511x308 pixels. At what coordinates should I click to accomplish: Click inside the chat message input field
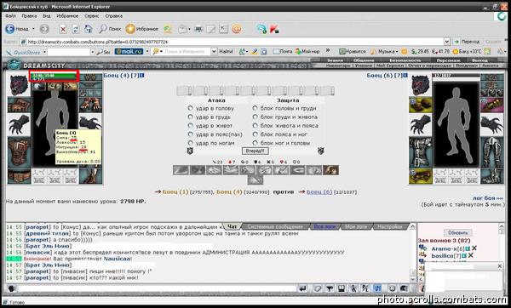tap(158, 288)
